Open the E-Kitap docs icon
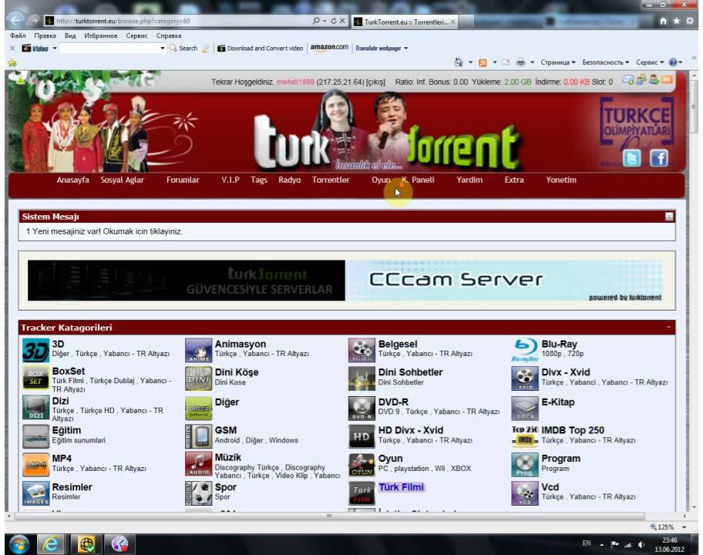This screenshot has height=555, width=703. click(525, 408)
